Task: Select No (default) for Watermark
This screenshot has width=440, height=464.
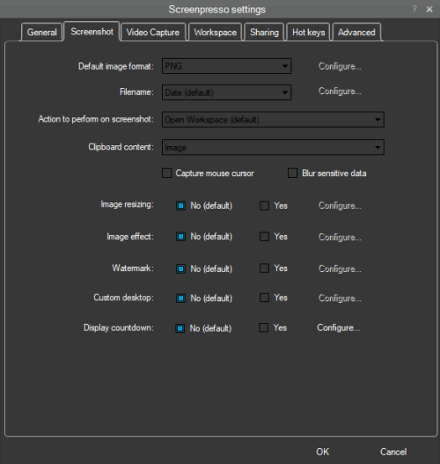Action: pos(181,269)
